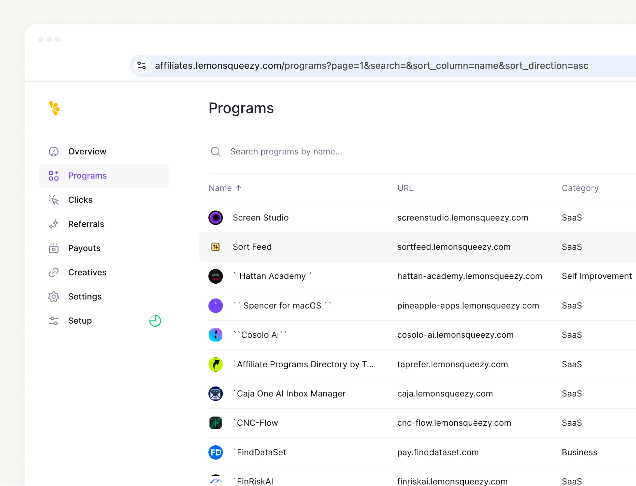Open the FinRiskAI program
This screenshot has height=486, width=636.
tap(253, 481)
